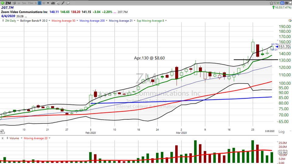Click the ZM ticker symbol field
The image size is (292, 164).
(x=8, y=3)
